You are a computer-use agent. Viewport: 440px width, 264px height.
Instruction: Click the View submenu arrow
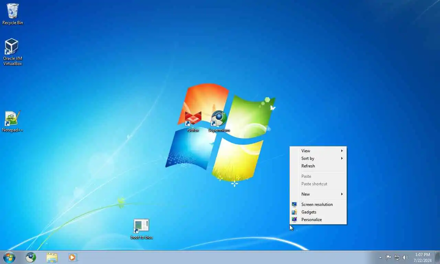(x=342, y=151)
